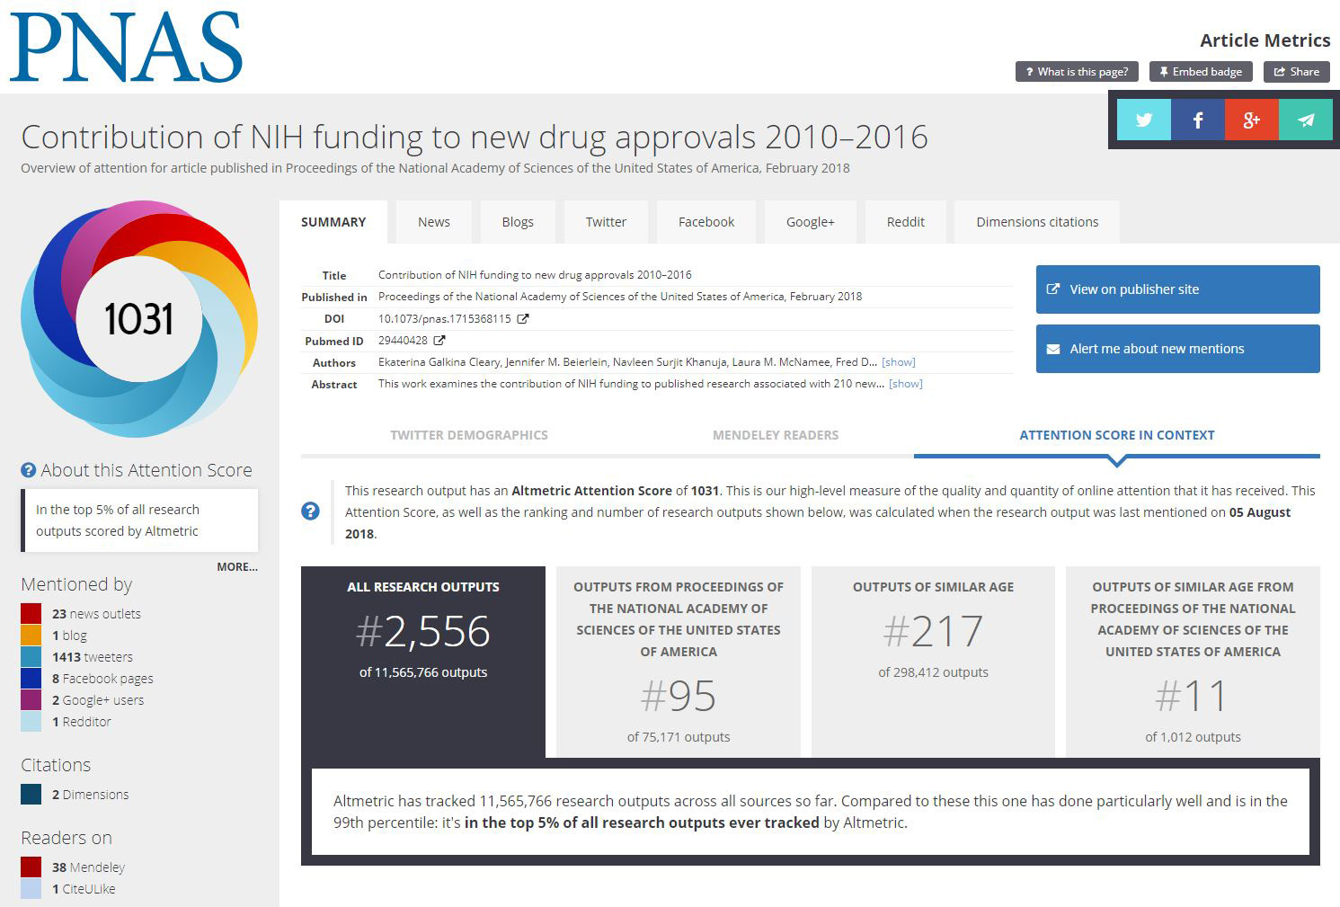Select similar age PNAS #11 card
This screenshot has height=907, width=1340.
1193,662
